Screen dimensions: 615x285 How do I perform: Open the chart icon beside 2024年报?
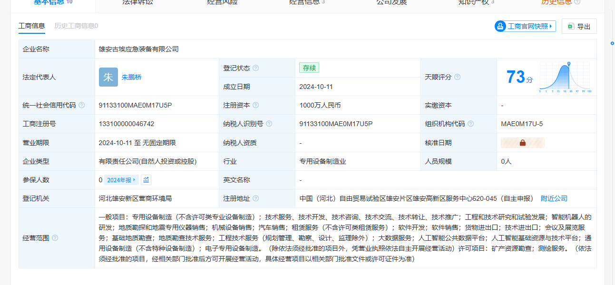pos(146,180)
